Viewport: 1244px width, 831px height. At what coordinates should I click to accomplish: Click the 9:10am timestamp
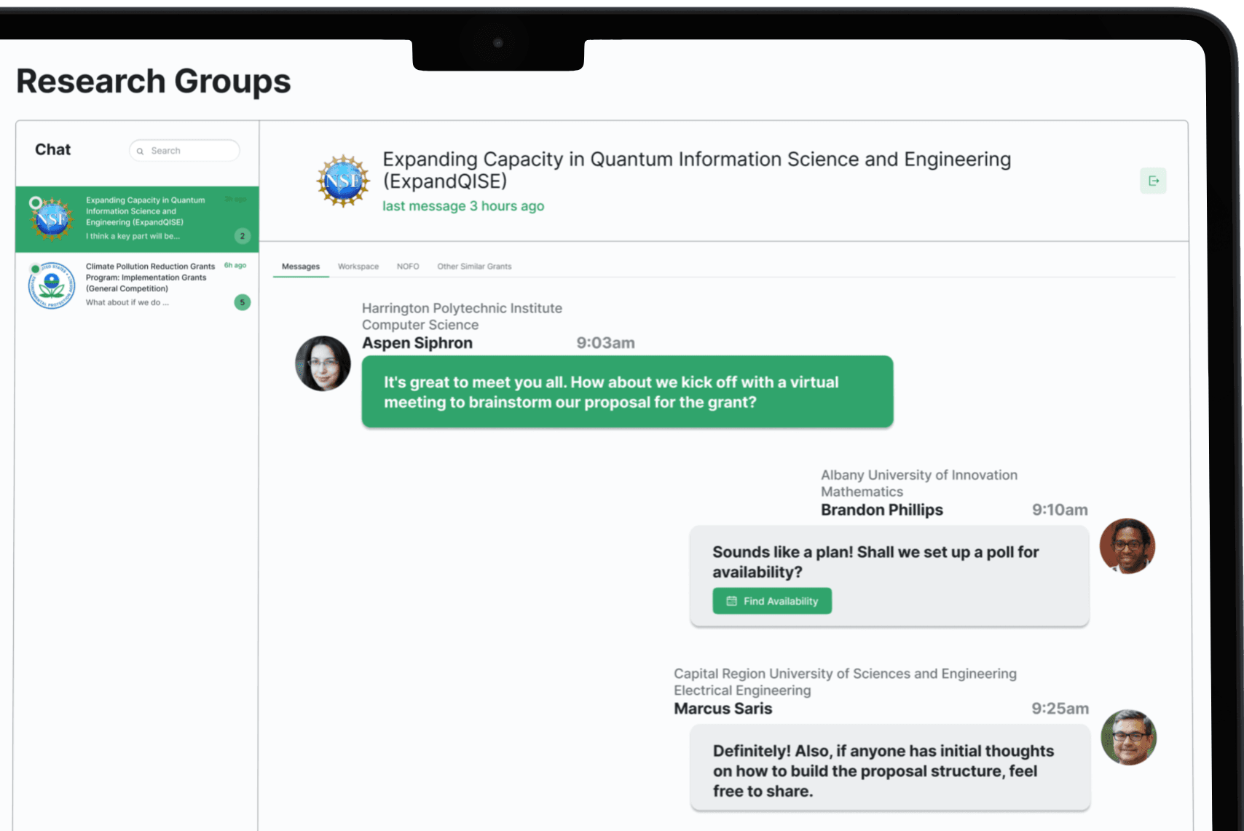click(x=1060, y=510)
